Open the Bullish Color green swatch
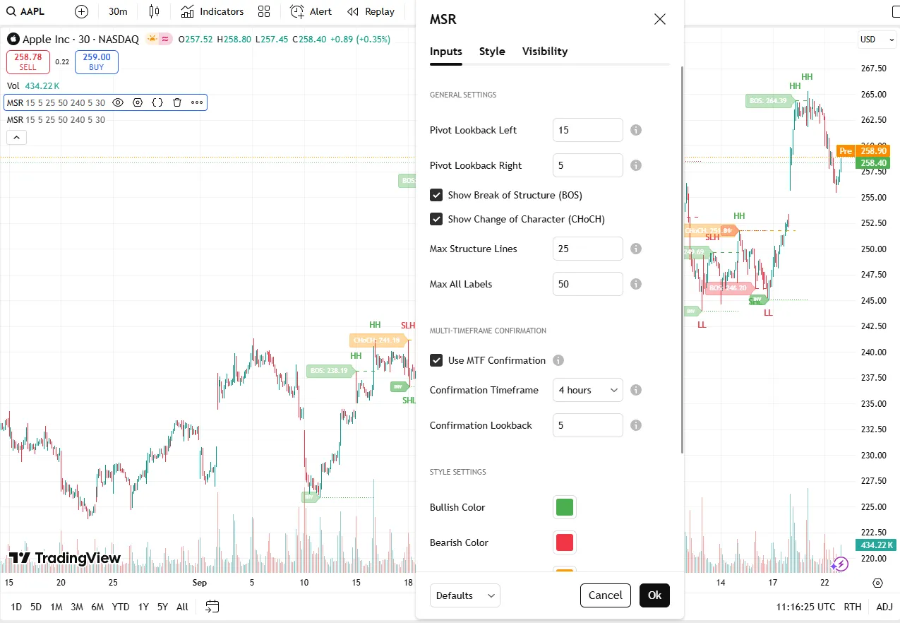 (x=565, y=507)
